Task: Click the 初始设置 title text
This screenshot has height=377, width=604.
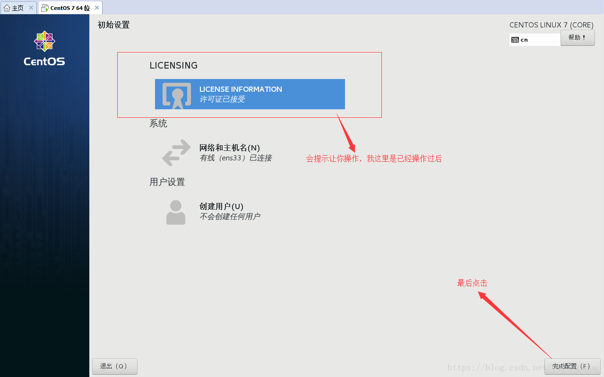Action: coord(113,25)
